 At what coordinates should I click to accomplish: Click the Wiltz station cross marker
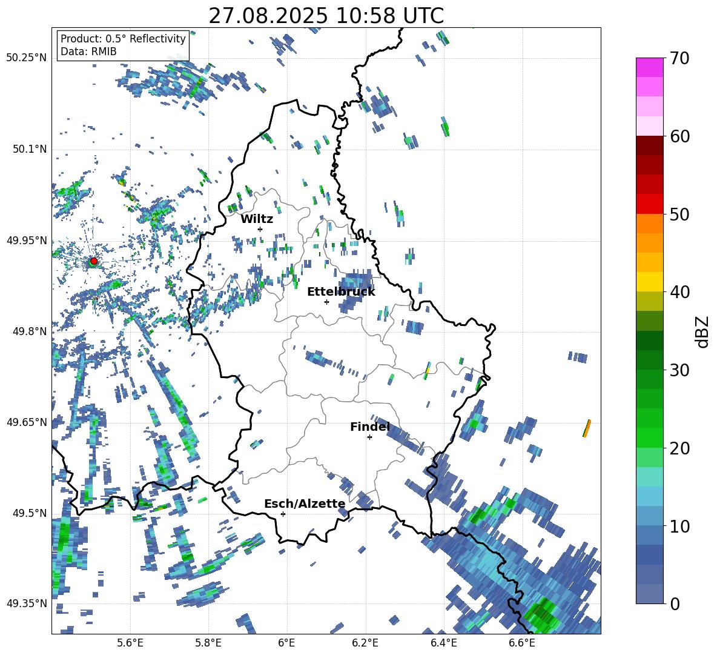[260, 229]
